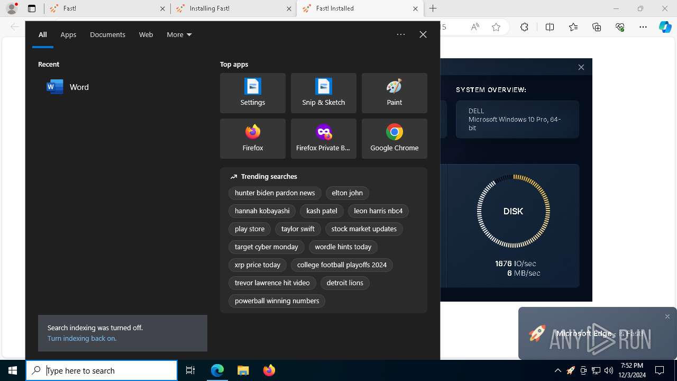This screenshot has width=677, height=381.
Task: Open Edge collections icon
Action: pyautogui.click(x=597, y=27)
